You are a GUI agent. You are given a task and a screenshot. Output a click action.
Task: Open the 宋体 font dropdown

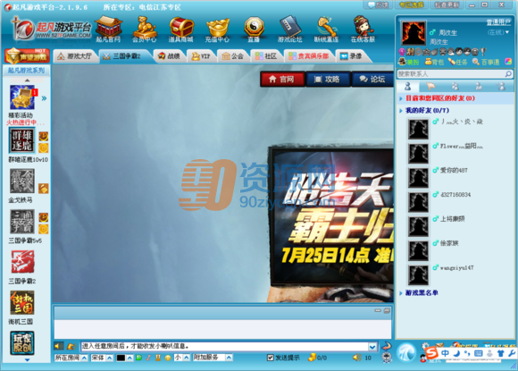coord(102,358)
